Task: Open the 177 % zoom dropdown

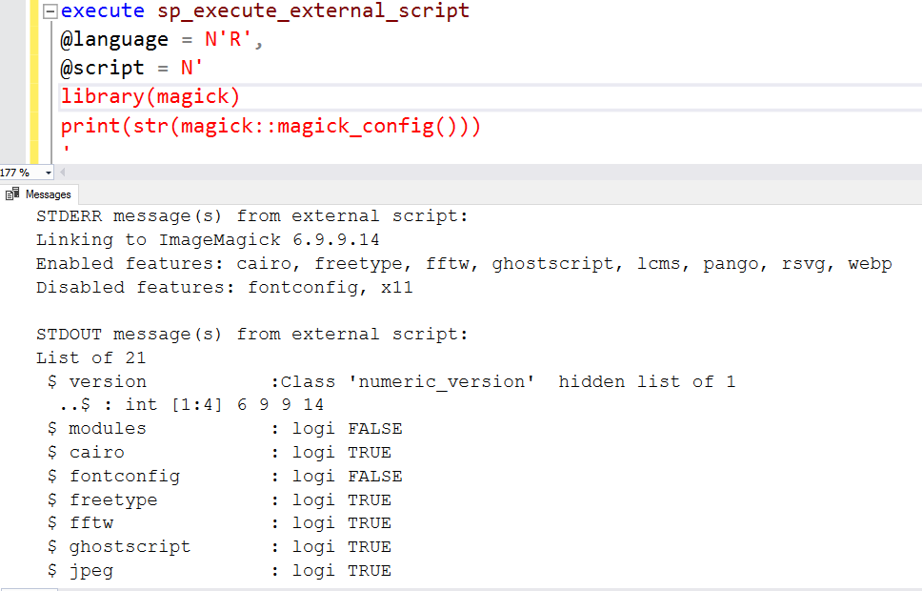Action: (x=49, y=173)
